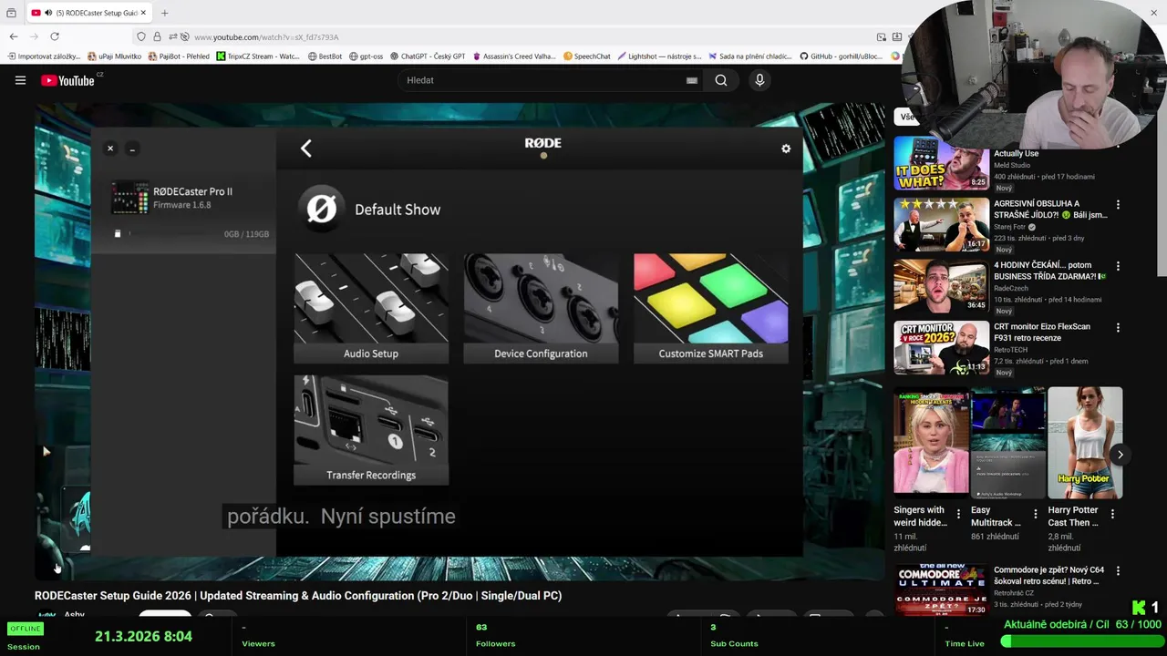The width and height of the screenshot is (1167, 656).
Task: Click the subscriber goal progress bar
Action: coord(1081,641)
